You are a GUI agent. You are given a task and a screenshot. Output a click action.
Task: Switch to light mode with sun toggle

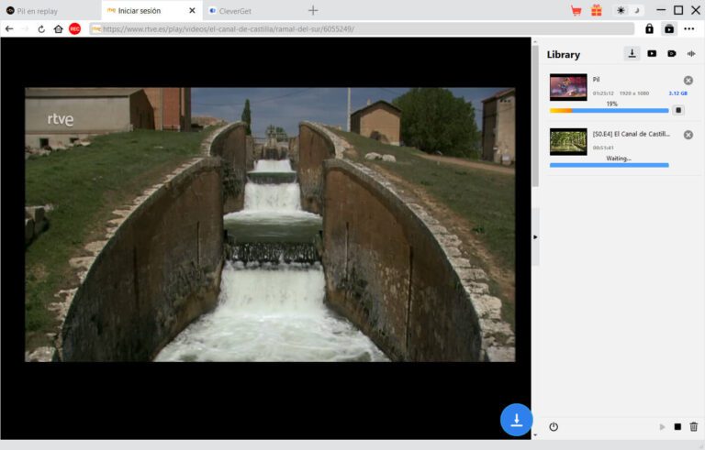click(621, 10)
